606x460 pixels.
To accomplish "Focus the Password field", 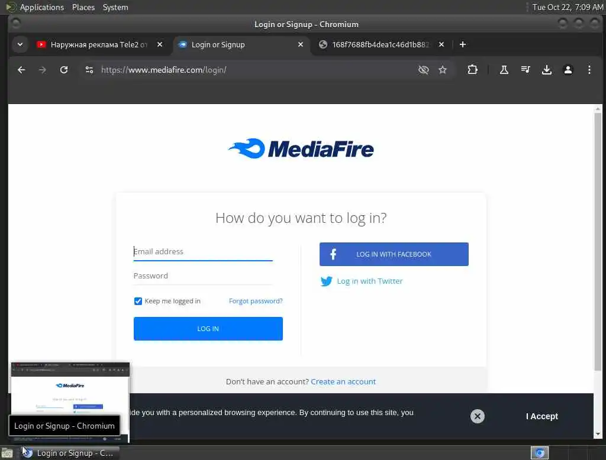I will tap(203, 276).
